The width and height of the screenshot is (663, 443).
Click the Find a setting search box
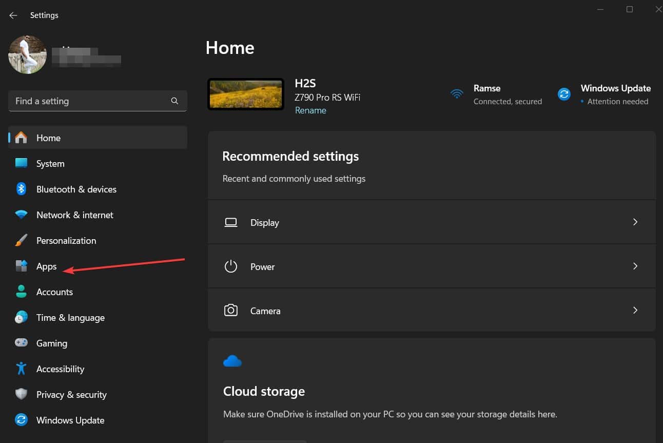point(92,101)
